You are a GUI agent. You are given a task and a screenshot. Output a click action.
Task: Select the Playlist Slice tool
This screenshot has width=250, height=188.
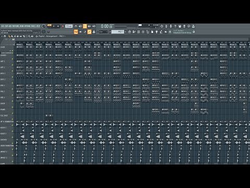coord(23,36)
